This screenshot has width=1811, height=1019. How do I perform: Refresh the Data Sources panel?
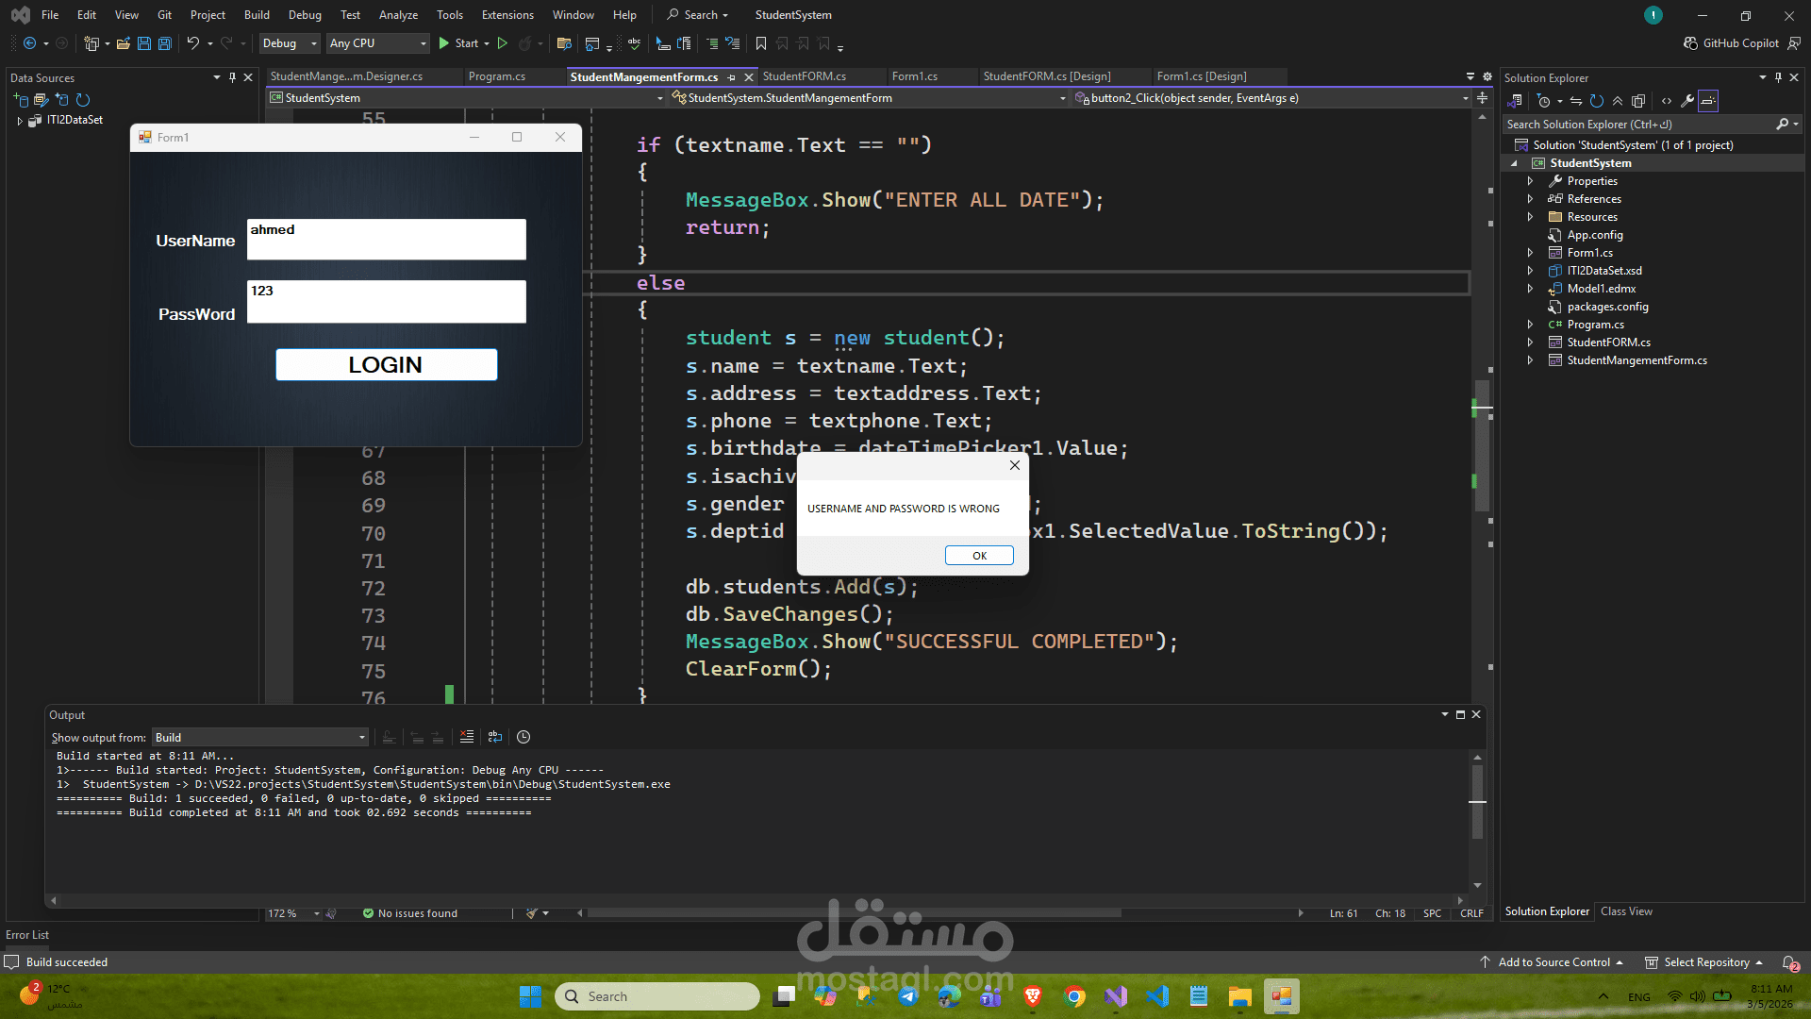coord(83,100)
